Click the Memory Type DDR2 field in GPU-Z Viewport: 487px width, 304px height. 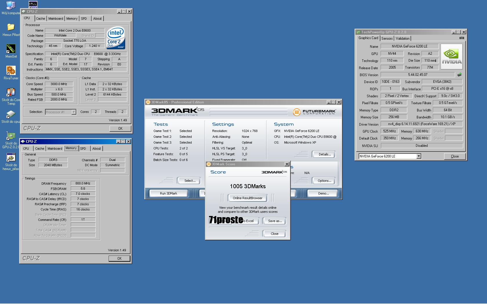[x=394, y=110]
